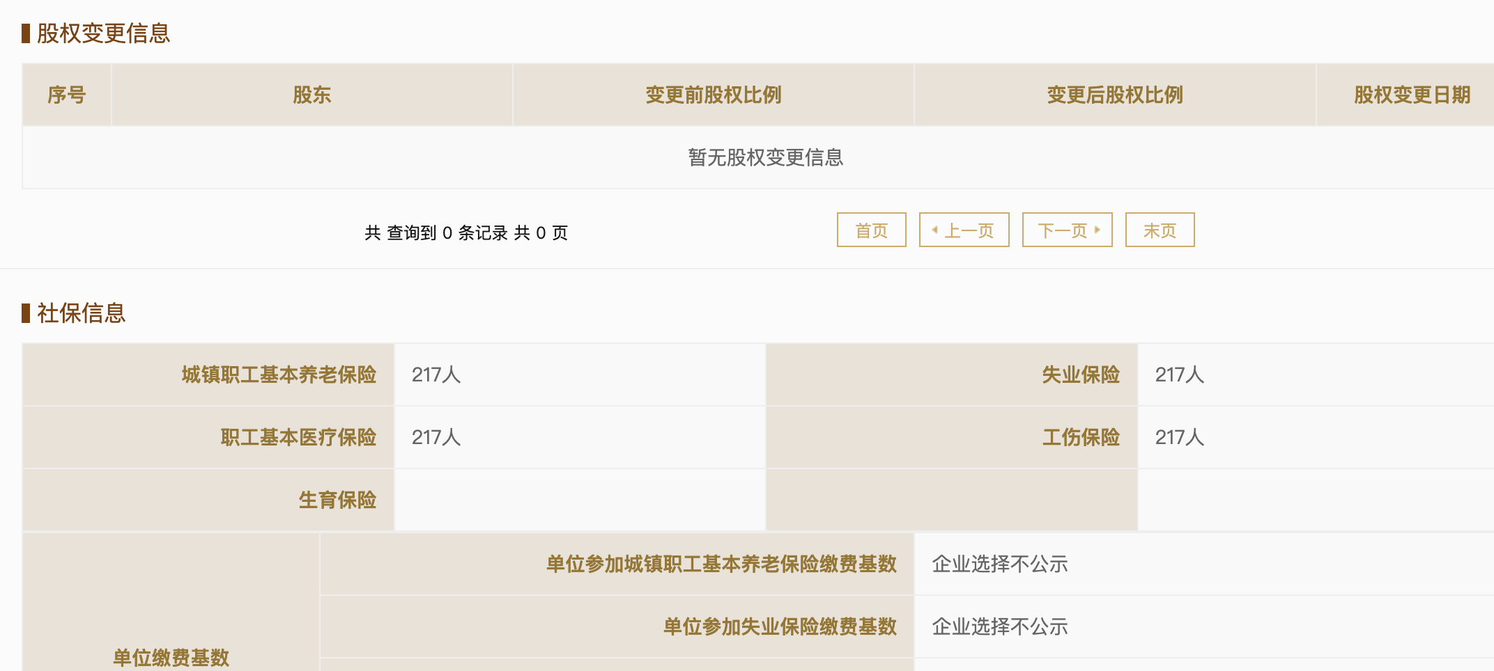
Task: Click the 暂无股权变更信息 empty row
Action: (x=765, y=158)
